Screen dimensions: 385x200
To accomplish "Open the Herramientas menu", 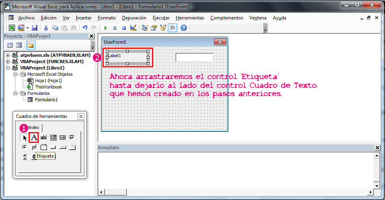I will [x=190, y=18].
